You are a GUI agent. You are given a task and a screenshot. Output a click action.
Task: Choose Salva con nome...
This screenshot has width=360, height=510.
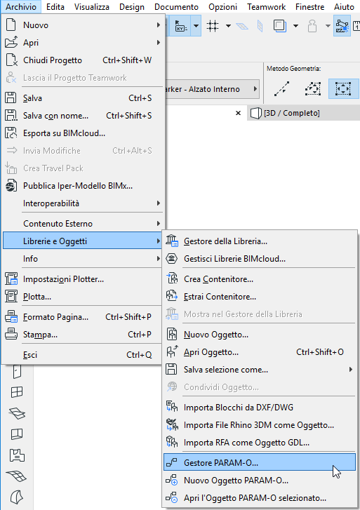tap(82, 116)
